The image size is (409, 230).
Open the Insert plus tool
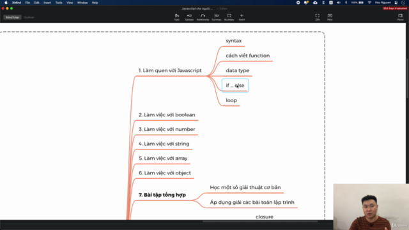[x=242, y=17]
